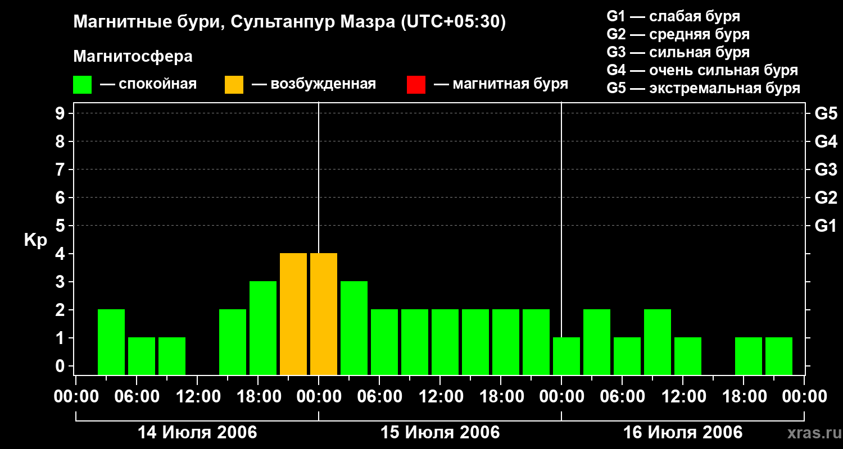Click the '16 Июля 2006' date label

pyautogui.click(x=683, y=433)
